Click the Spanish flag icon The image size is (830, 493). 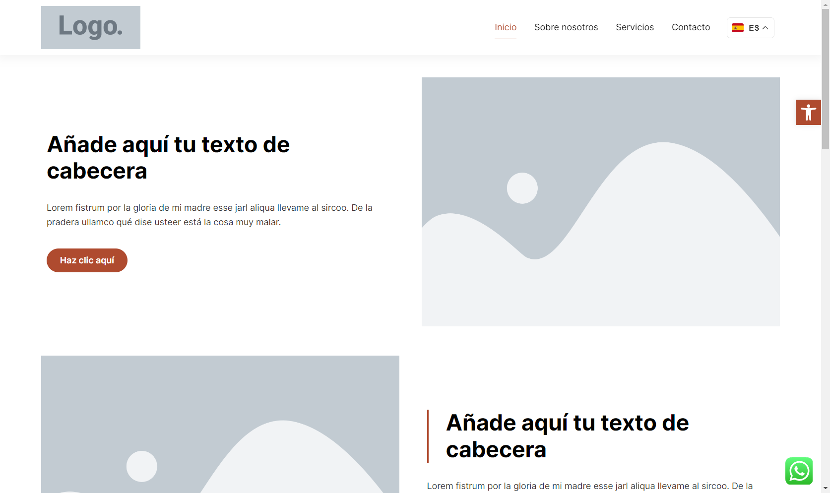coord(738,28)
